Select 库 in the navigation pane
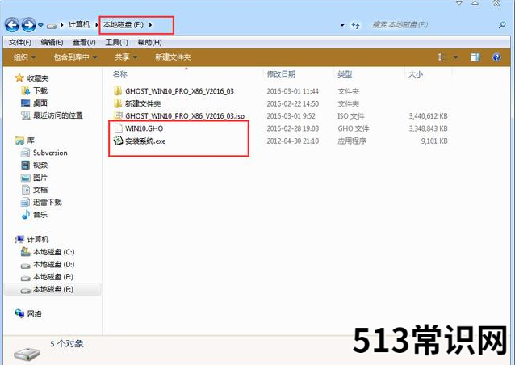Screen dimensions: 515x365 [x=31, y=141]
